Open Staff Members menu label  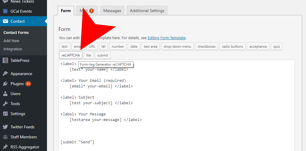pyautogui.click(x=23, y=137)
